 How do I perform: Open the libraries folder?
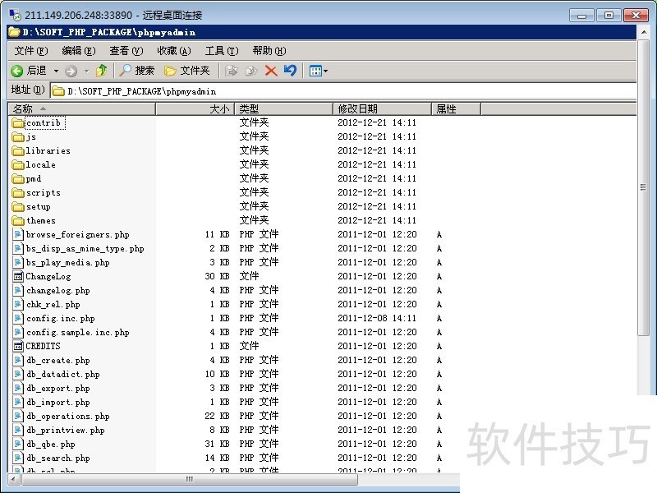48,151
